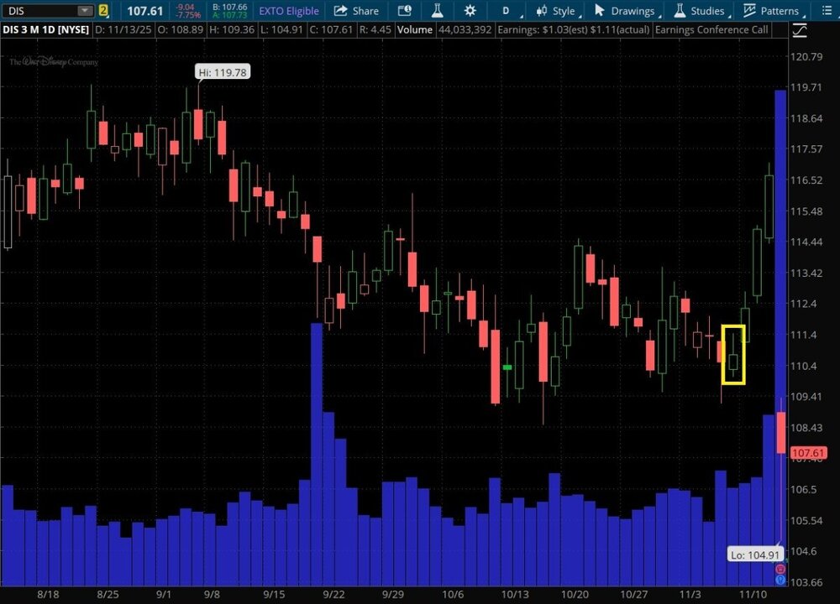Viewport: 840px width, 604px height.
Task: Open the Drawings menu
Action: (625, 11)
